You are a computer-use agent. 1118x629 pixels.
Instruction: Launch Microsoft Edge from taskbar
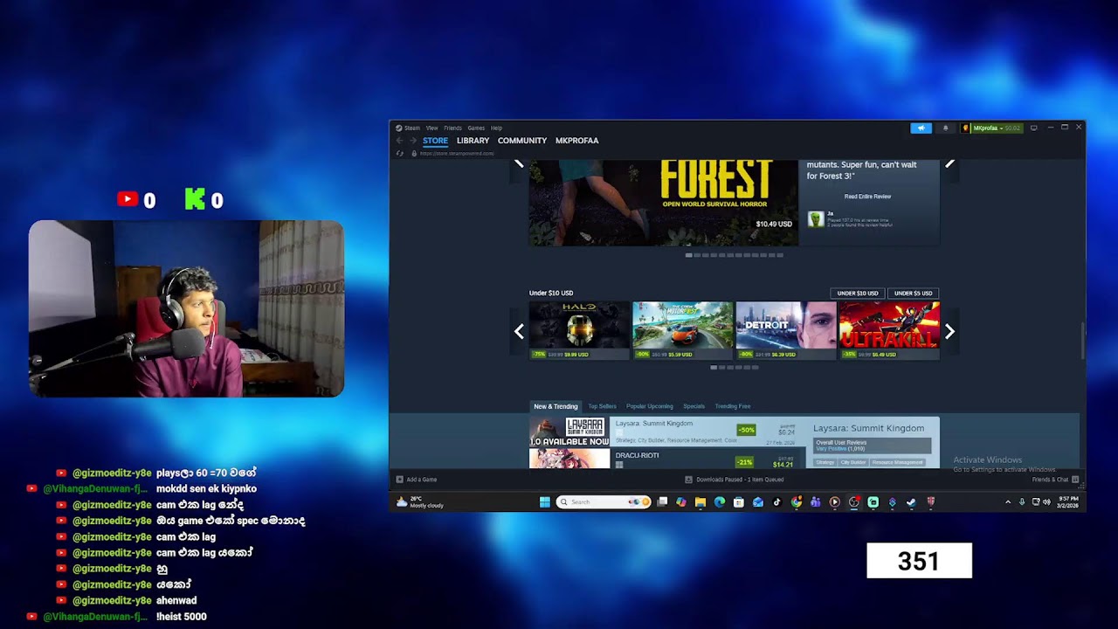(720, 502)
